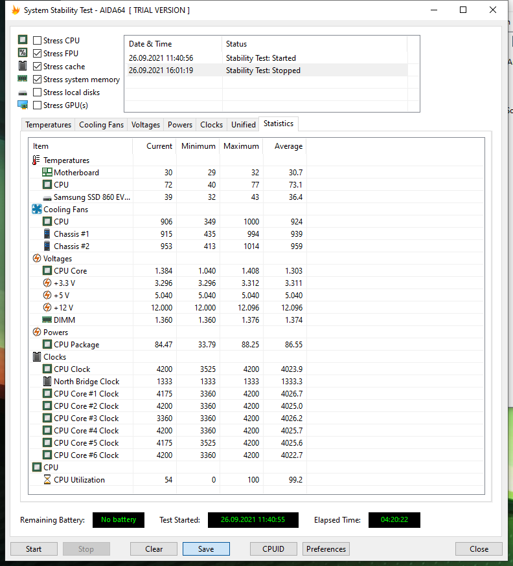Click the CPU Core #1 Clock row
The height and width of the screenshot is (566, 513).
168,393
